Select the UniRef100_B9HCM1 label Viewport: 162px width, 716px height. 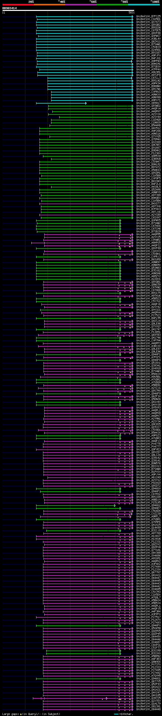tap(148, 64)
